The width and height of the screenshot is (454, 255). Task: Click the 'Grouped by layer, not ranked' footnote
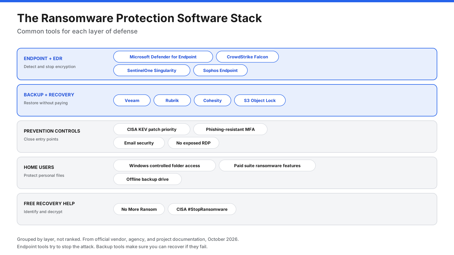pyautogui.click(x=128, y=239)
